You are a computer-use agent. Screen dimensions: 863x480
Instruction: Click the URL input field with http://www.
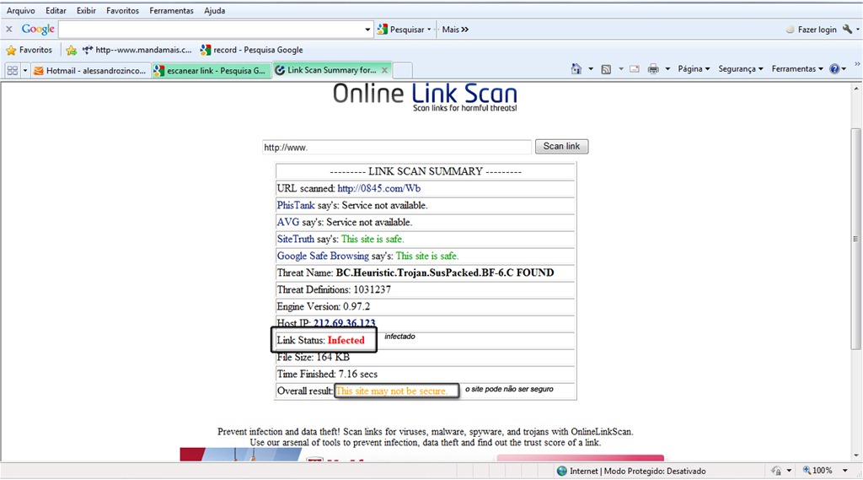point(396,147)
